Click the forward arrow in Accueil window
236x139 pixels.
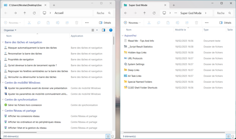[15, 13]
